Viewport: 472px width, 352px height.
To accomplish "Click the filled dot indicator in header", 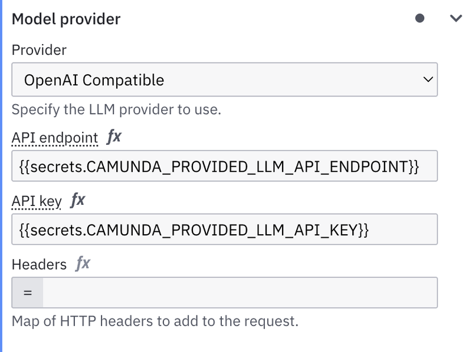I will (419, 18).
